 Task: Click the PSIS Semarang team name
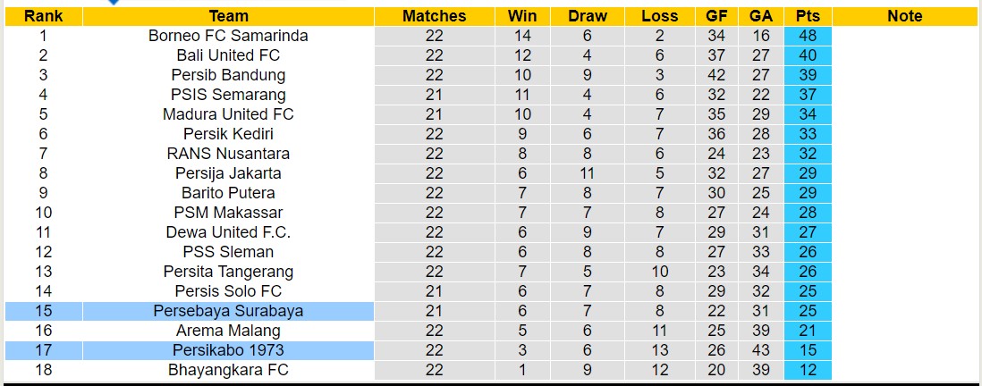point(228,95)
